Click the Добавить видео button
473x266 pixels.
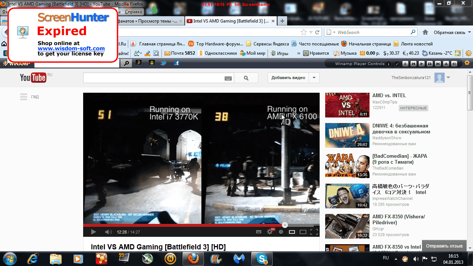point(288,78)
